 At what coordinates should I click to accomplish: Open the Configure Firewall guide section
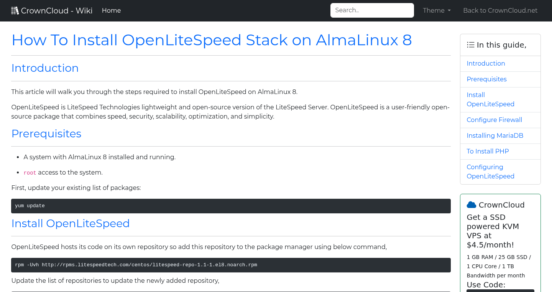[x=494, y=120]
